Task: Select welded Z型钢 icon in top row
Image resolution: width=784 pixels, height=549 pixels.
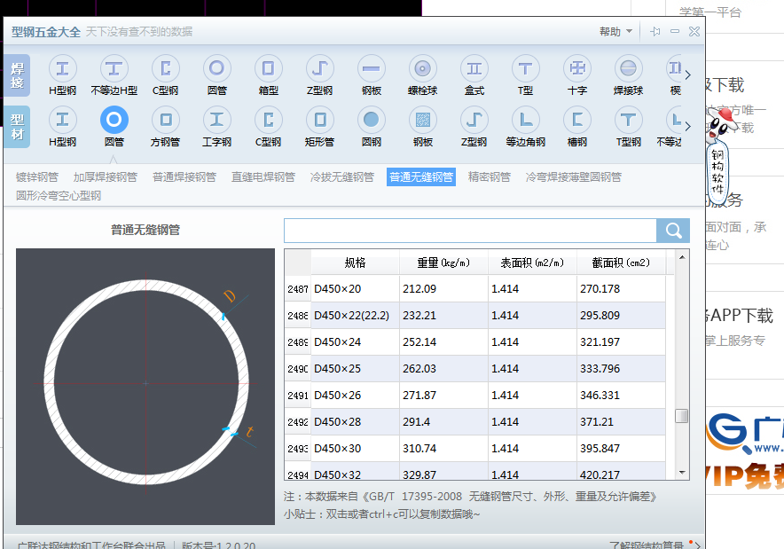Action: [320, 68]
